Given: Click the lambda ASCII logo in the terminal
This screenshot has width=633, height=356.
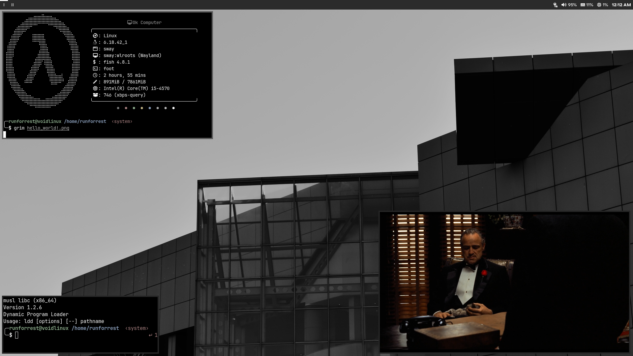Looking at the screenshot, I should point(43,61).
